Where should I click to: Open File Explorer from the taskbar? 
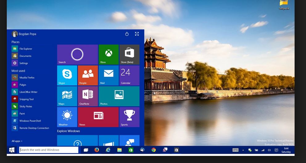click(x=119, y=150)
